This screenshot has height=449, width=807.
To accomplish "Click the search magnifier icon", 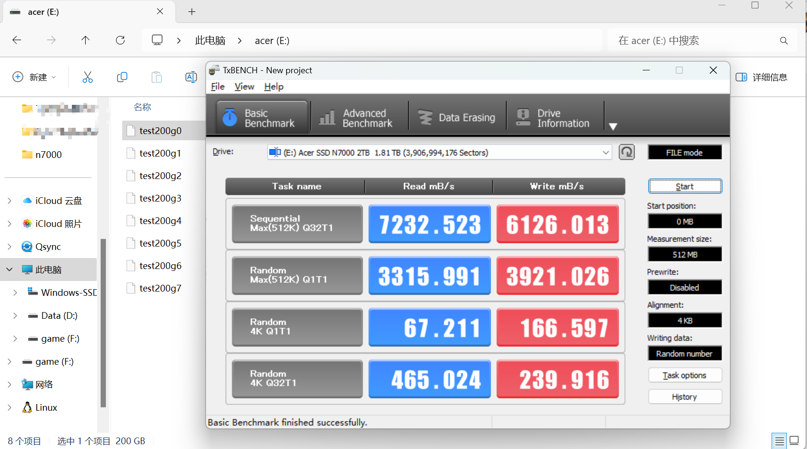I will tap(784, 41).
